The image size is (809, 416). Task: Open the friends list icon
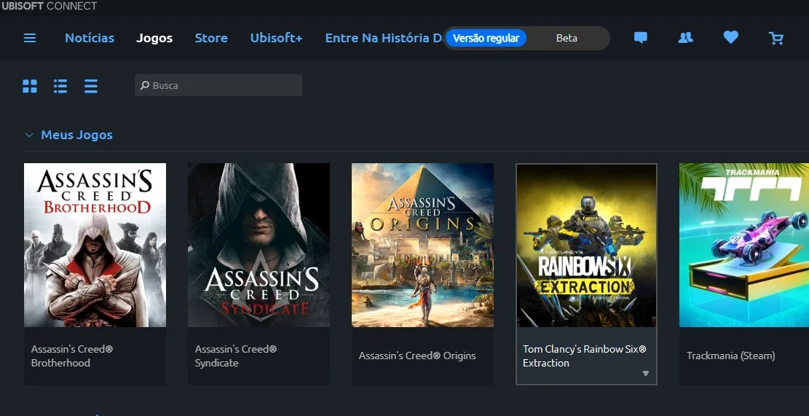coord(685,38)
